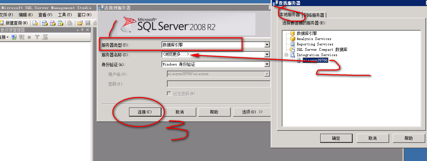Click 确定 in the 查找服务器 dialog
This screenshot has width=427, height=161.
tap(336, 138)
